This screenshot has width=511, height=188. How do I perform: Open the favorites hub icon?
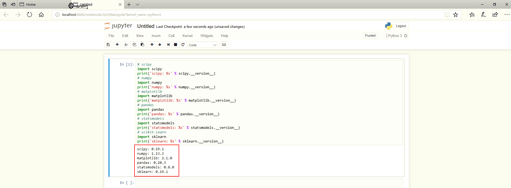click(472, 14)
